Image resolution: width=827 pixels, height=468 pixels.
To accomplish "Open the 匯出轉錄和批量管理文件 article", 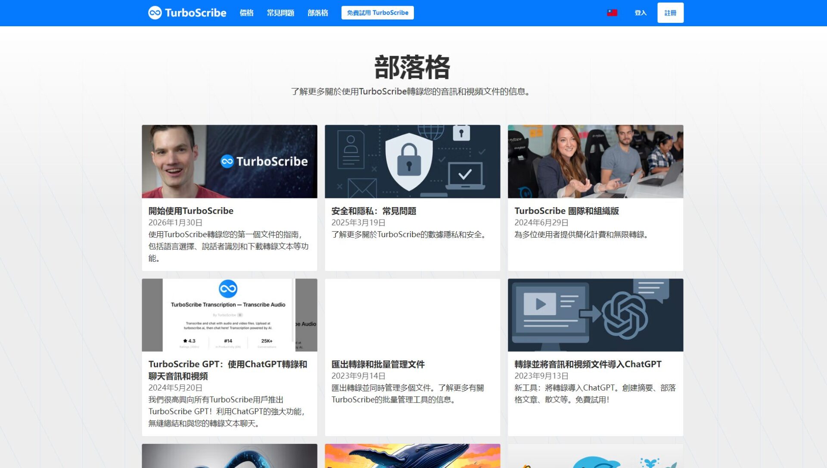I will (x=378, y=364).
